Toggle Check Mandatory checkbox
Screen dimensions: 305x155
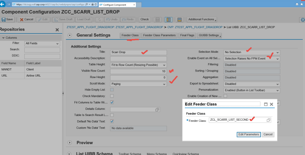pos(112,96)
